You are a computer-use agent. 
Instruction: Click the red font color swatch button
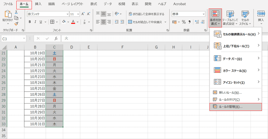tap(73, 22)
